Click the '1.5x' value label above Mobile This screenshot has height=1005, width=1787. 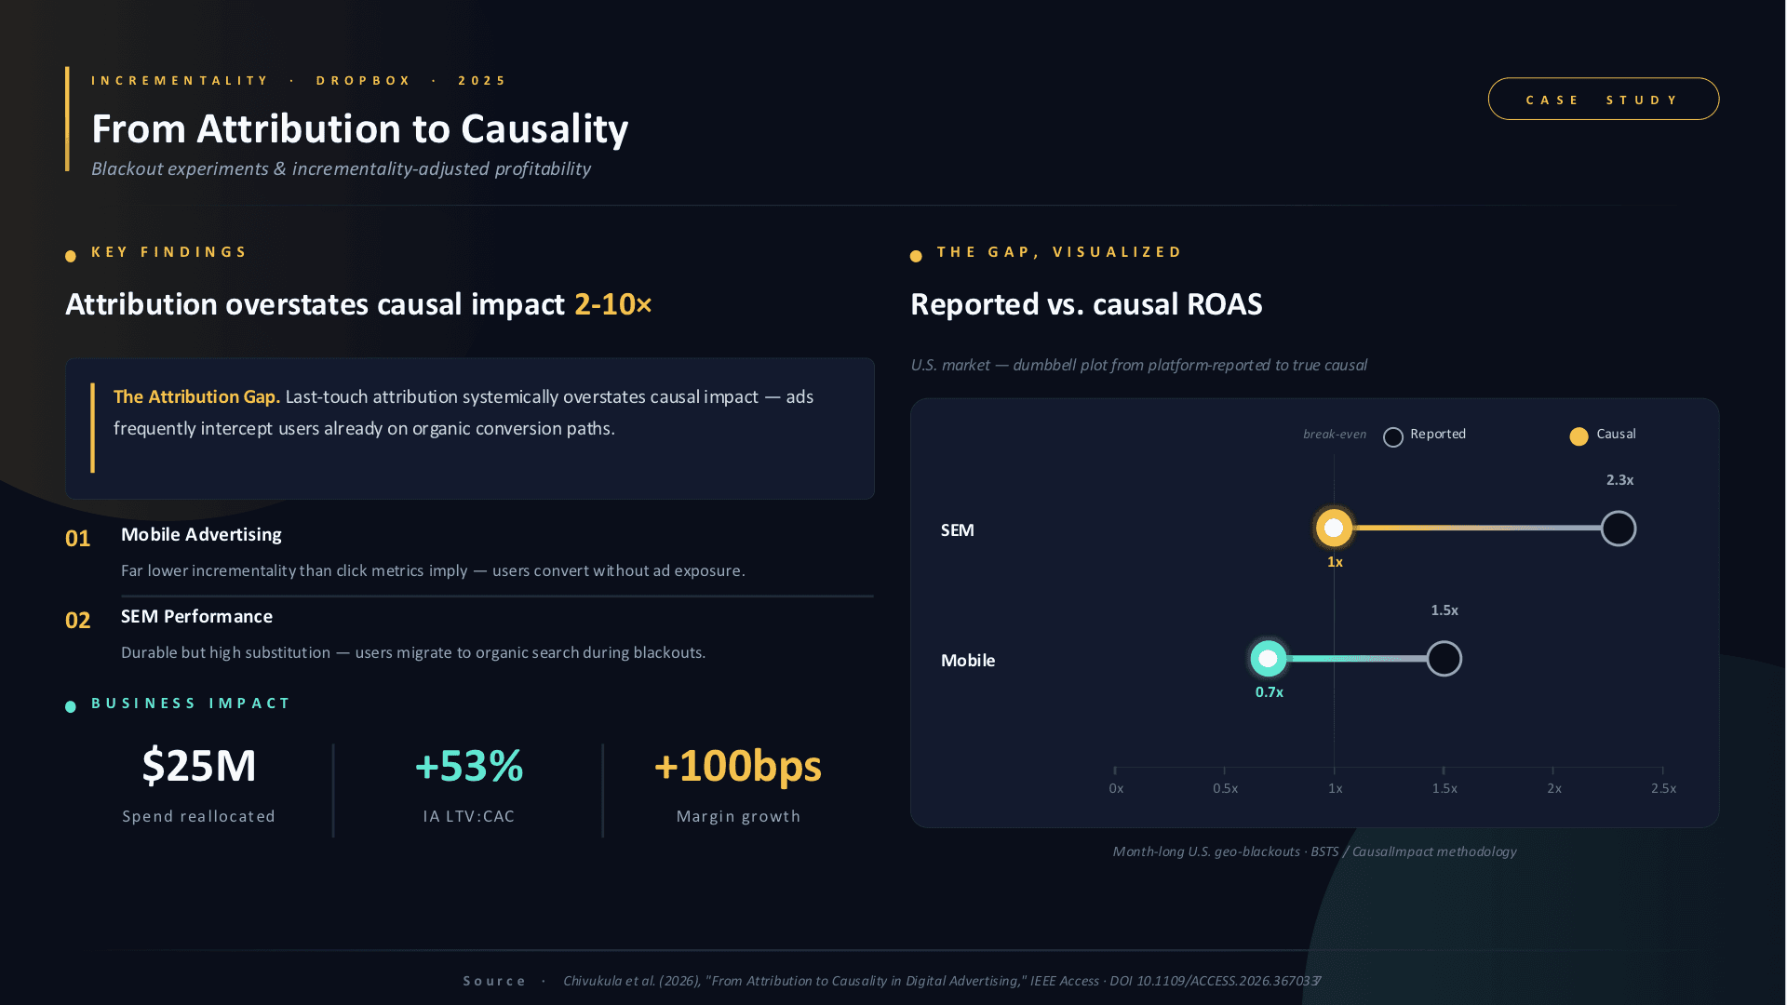click(x=1444, y=610)
